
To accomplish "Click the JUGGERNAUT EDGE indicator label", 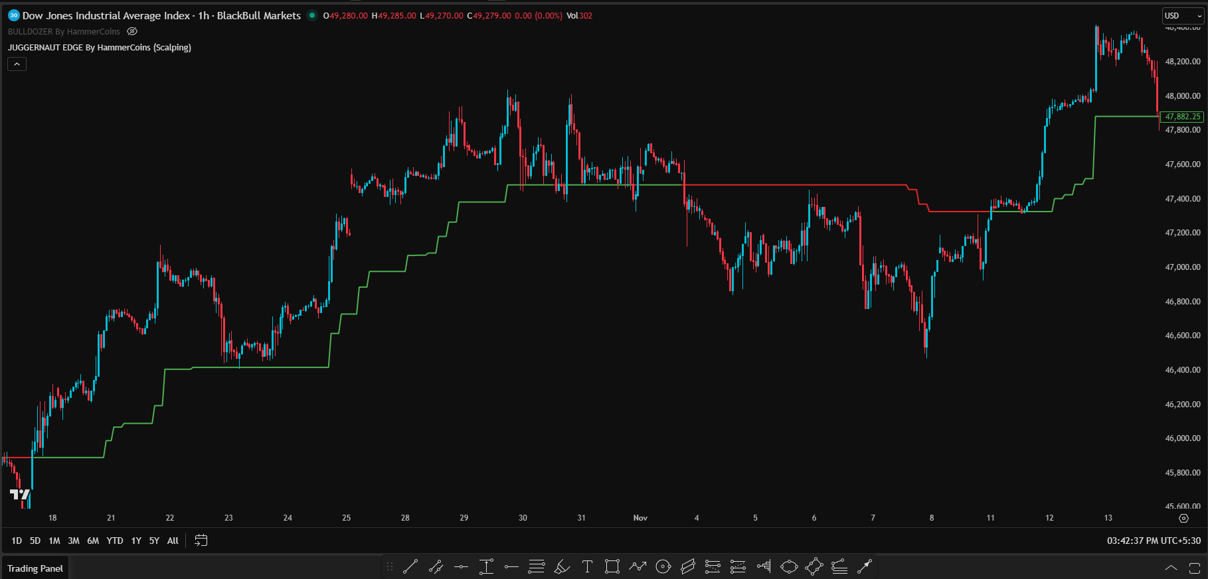I will (x=100, y=47).
